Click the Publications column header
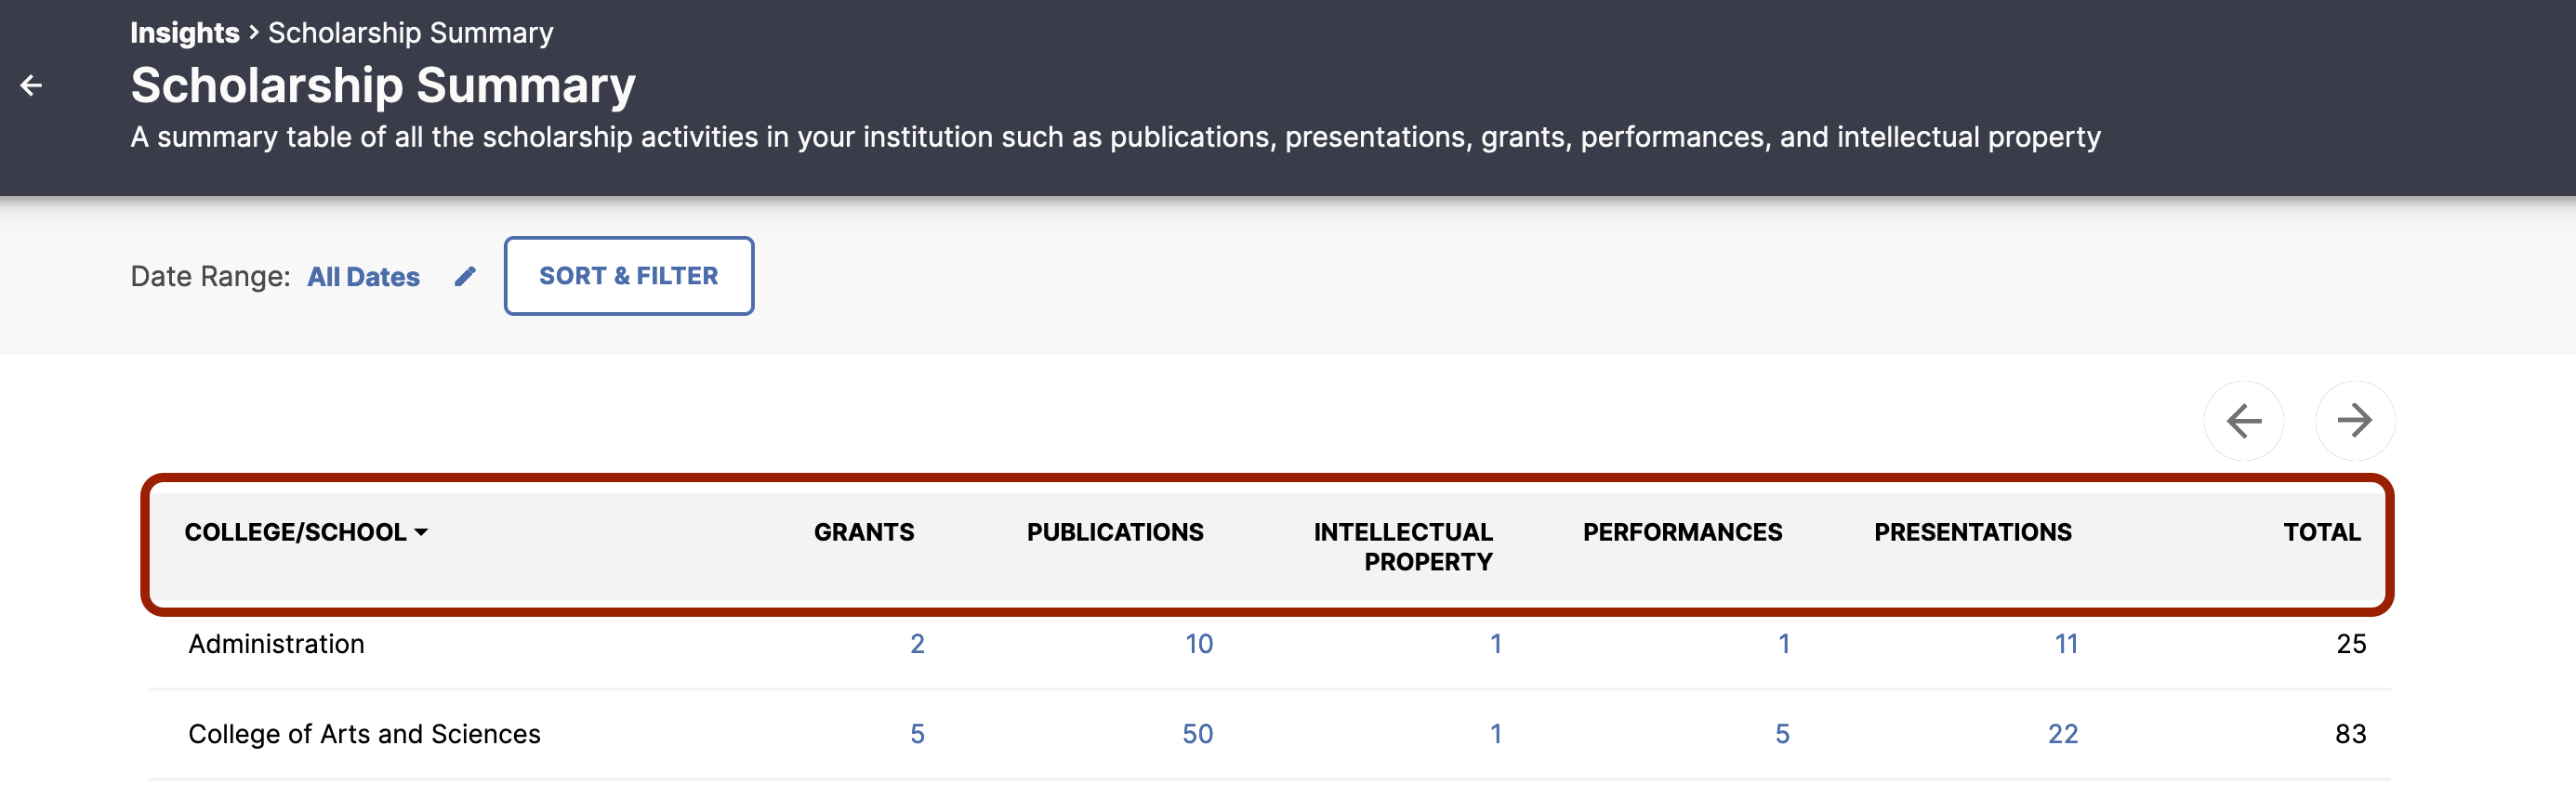2576x798 pixels. click(1114, 532)
